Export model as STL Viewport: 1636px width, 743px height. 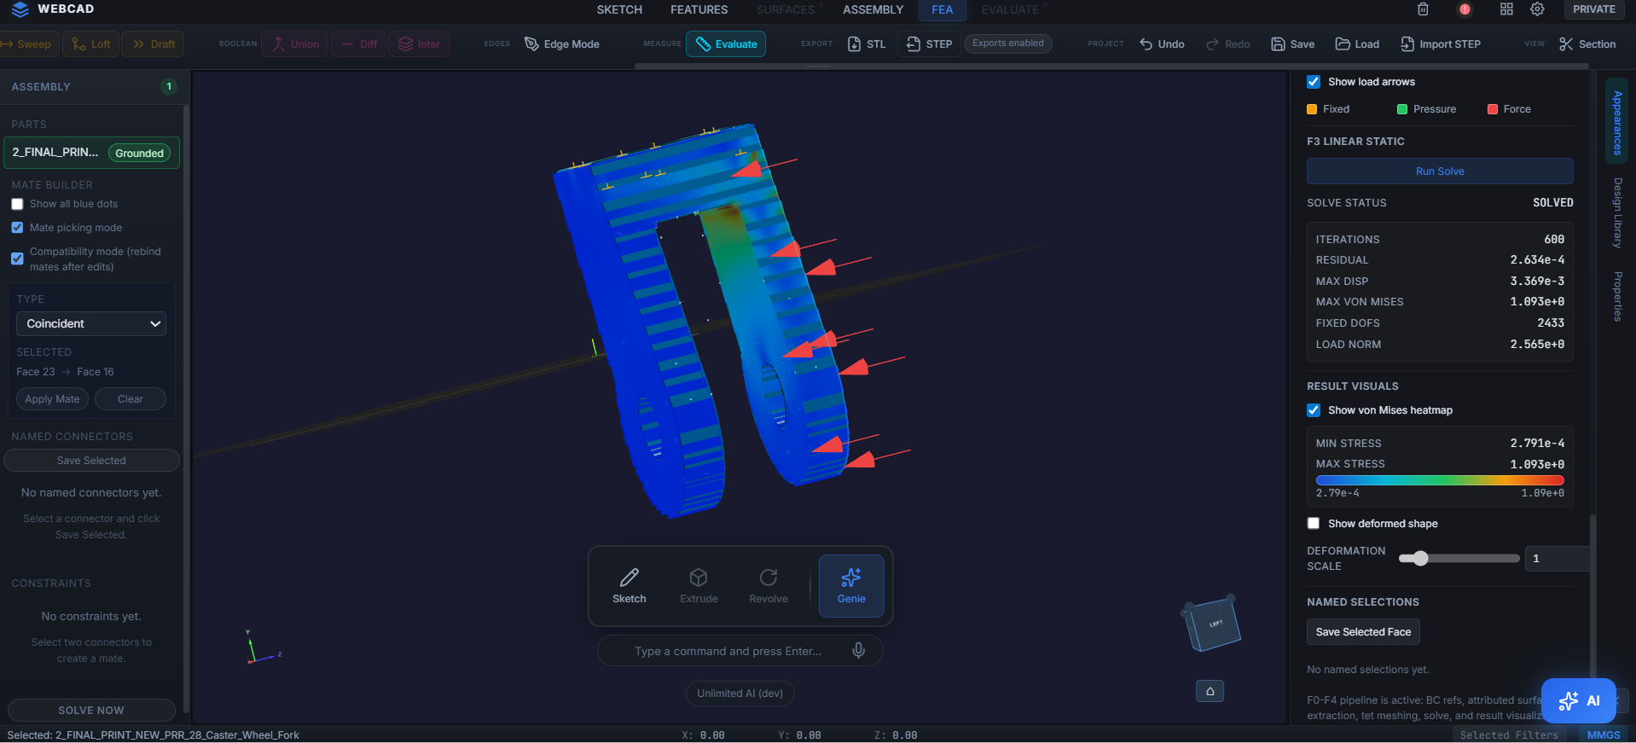(x=867, y=44)
